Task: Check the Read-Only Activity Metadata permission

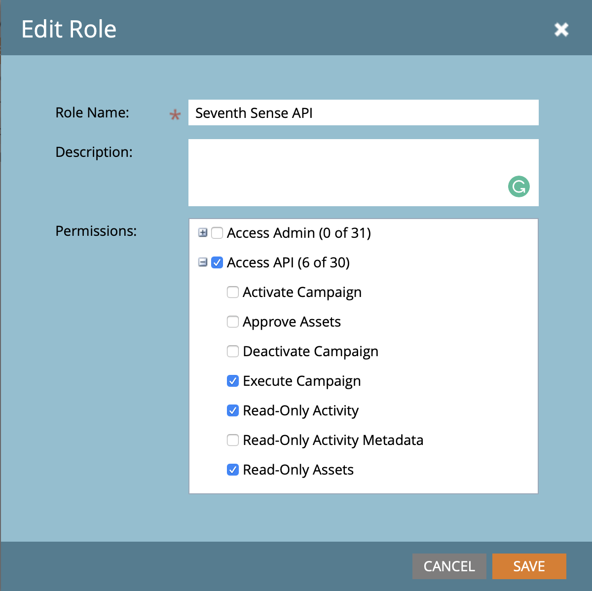Action: [x=233, y=440]
